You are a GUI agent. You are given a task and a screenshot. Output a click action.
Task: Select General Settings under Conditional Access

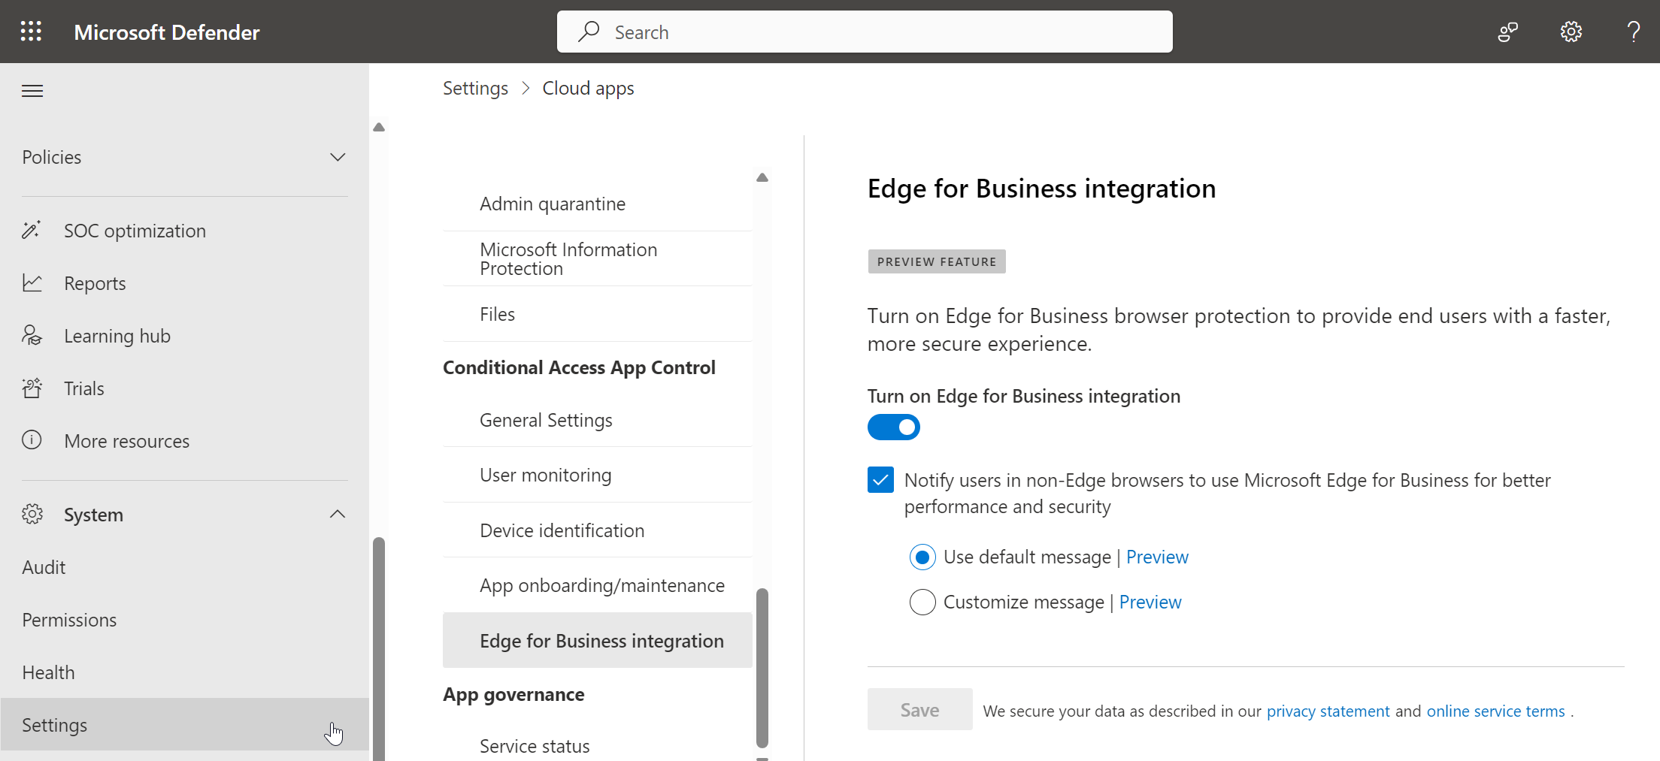tap(598, 420)
